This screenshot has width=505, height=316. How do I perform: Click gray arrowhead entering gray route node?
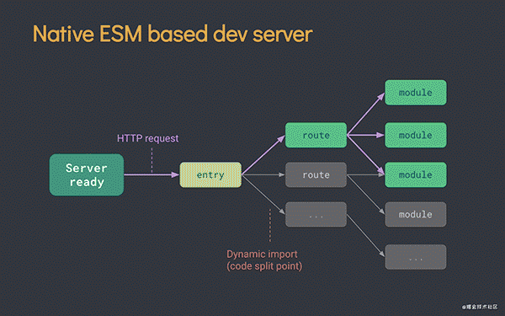pyautogui.click(x=281, y=174)
